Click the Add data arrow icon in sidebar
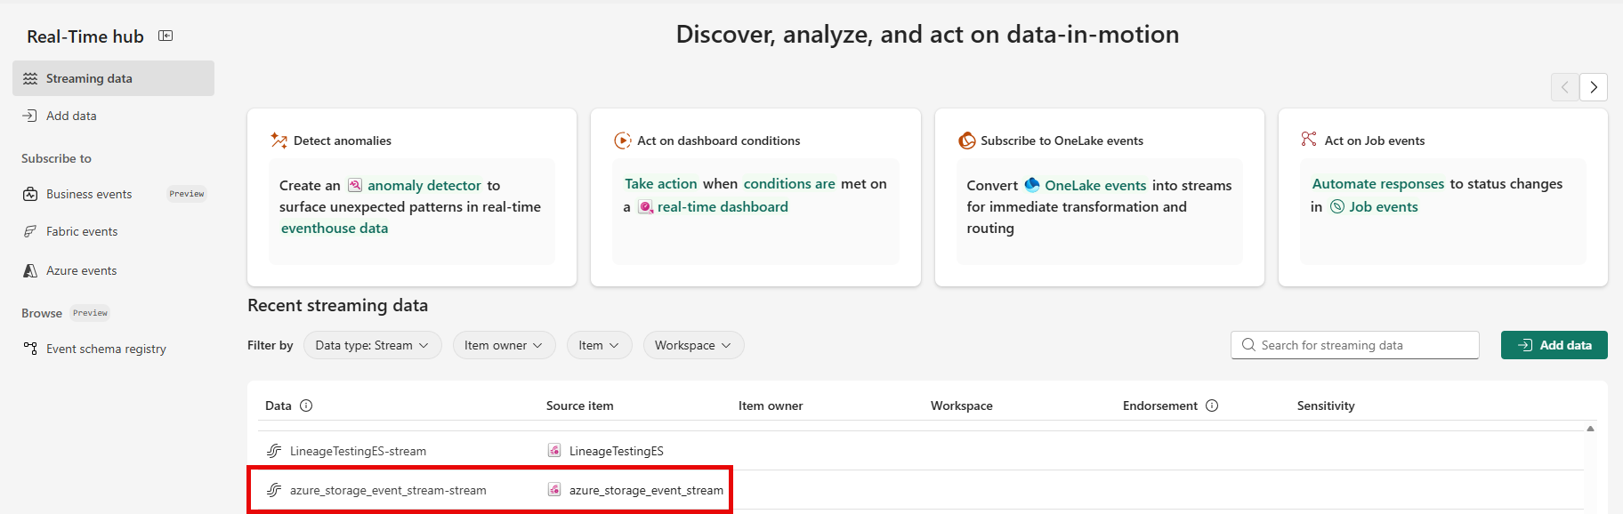 click(x=30, y=116)
